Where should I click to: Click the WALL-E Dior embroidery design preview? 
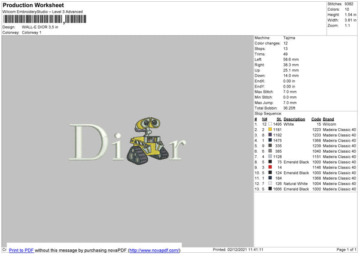[x=127, y=141]
